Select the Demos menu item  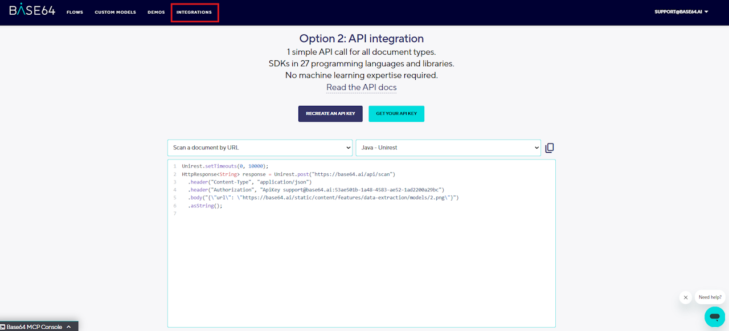[x=156, y=12]
